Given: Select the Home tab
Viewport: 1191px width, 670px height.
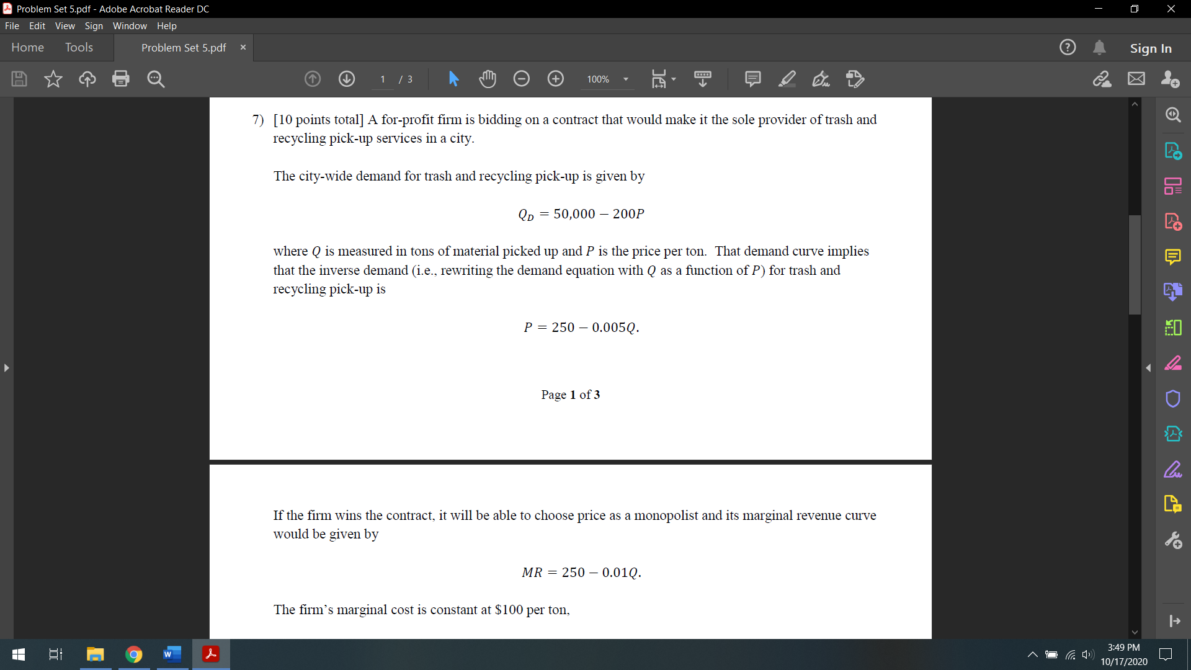Looking at the screenshot, I should pos(28,47).
